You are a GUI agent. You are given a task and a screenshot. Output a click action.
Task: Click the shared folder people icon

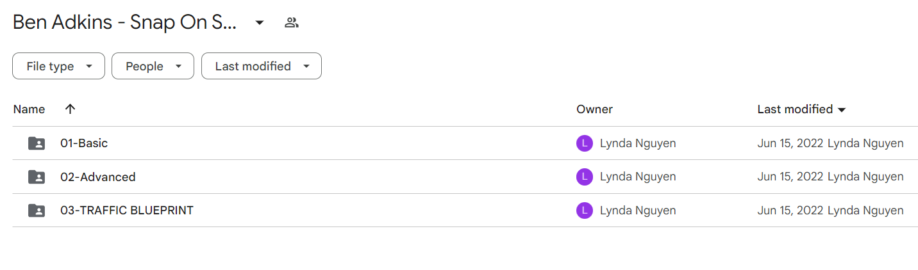click(x=292, y=23)
